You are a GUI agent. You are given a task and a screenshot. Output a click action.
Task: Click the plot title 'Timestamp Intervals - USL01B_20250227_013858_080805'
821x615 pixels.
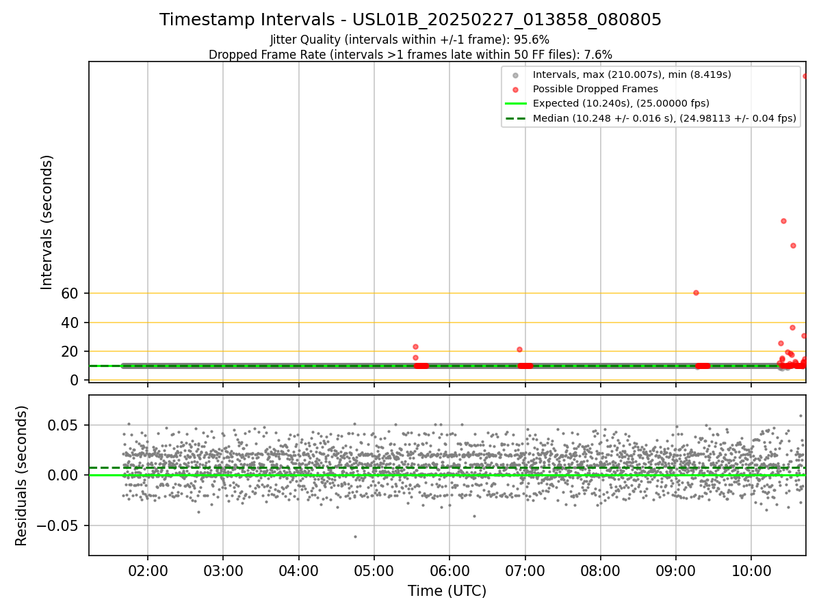tap(410, 20)
